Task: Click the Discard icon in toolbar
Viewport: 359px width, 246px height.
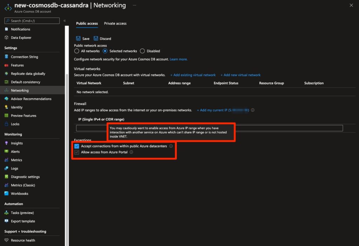Action: [x=96, y=38]
